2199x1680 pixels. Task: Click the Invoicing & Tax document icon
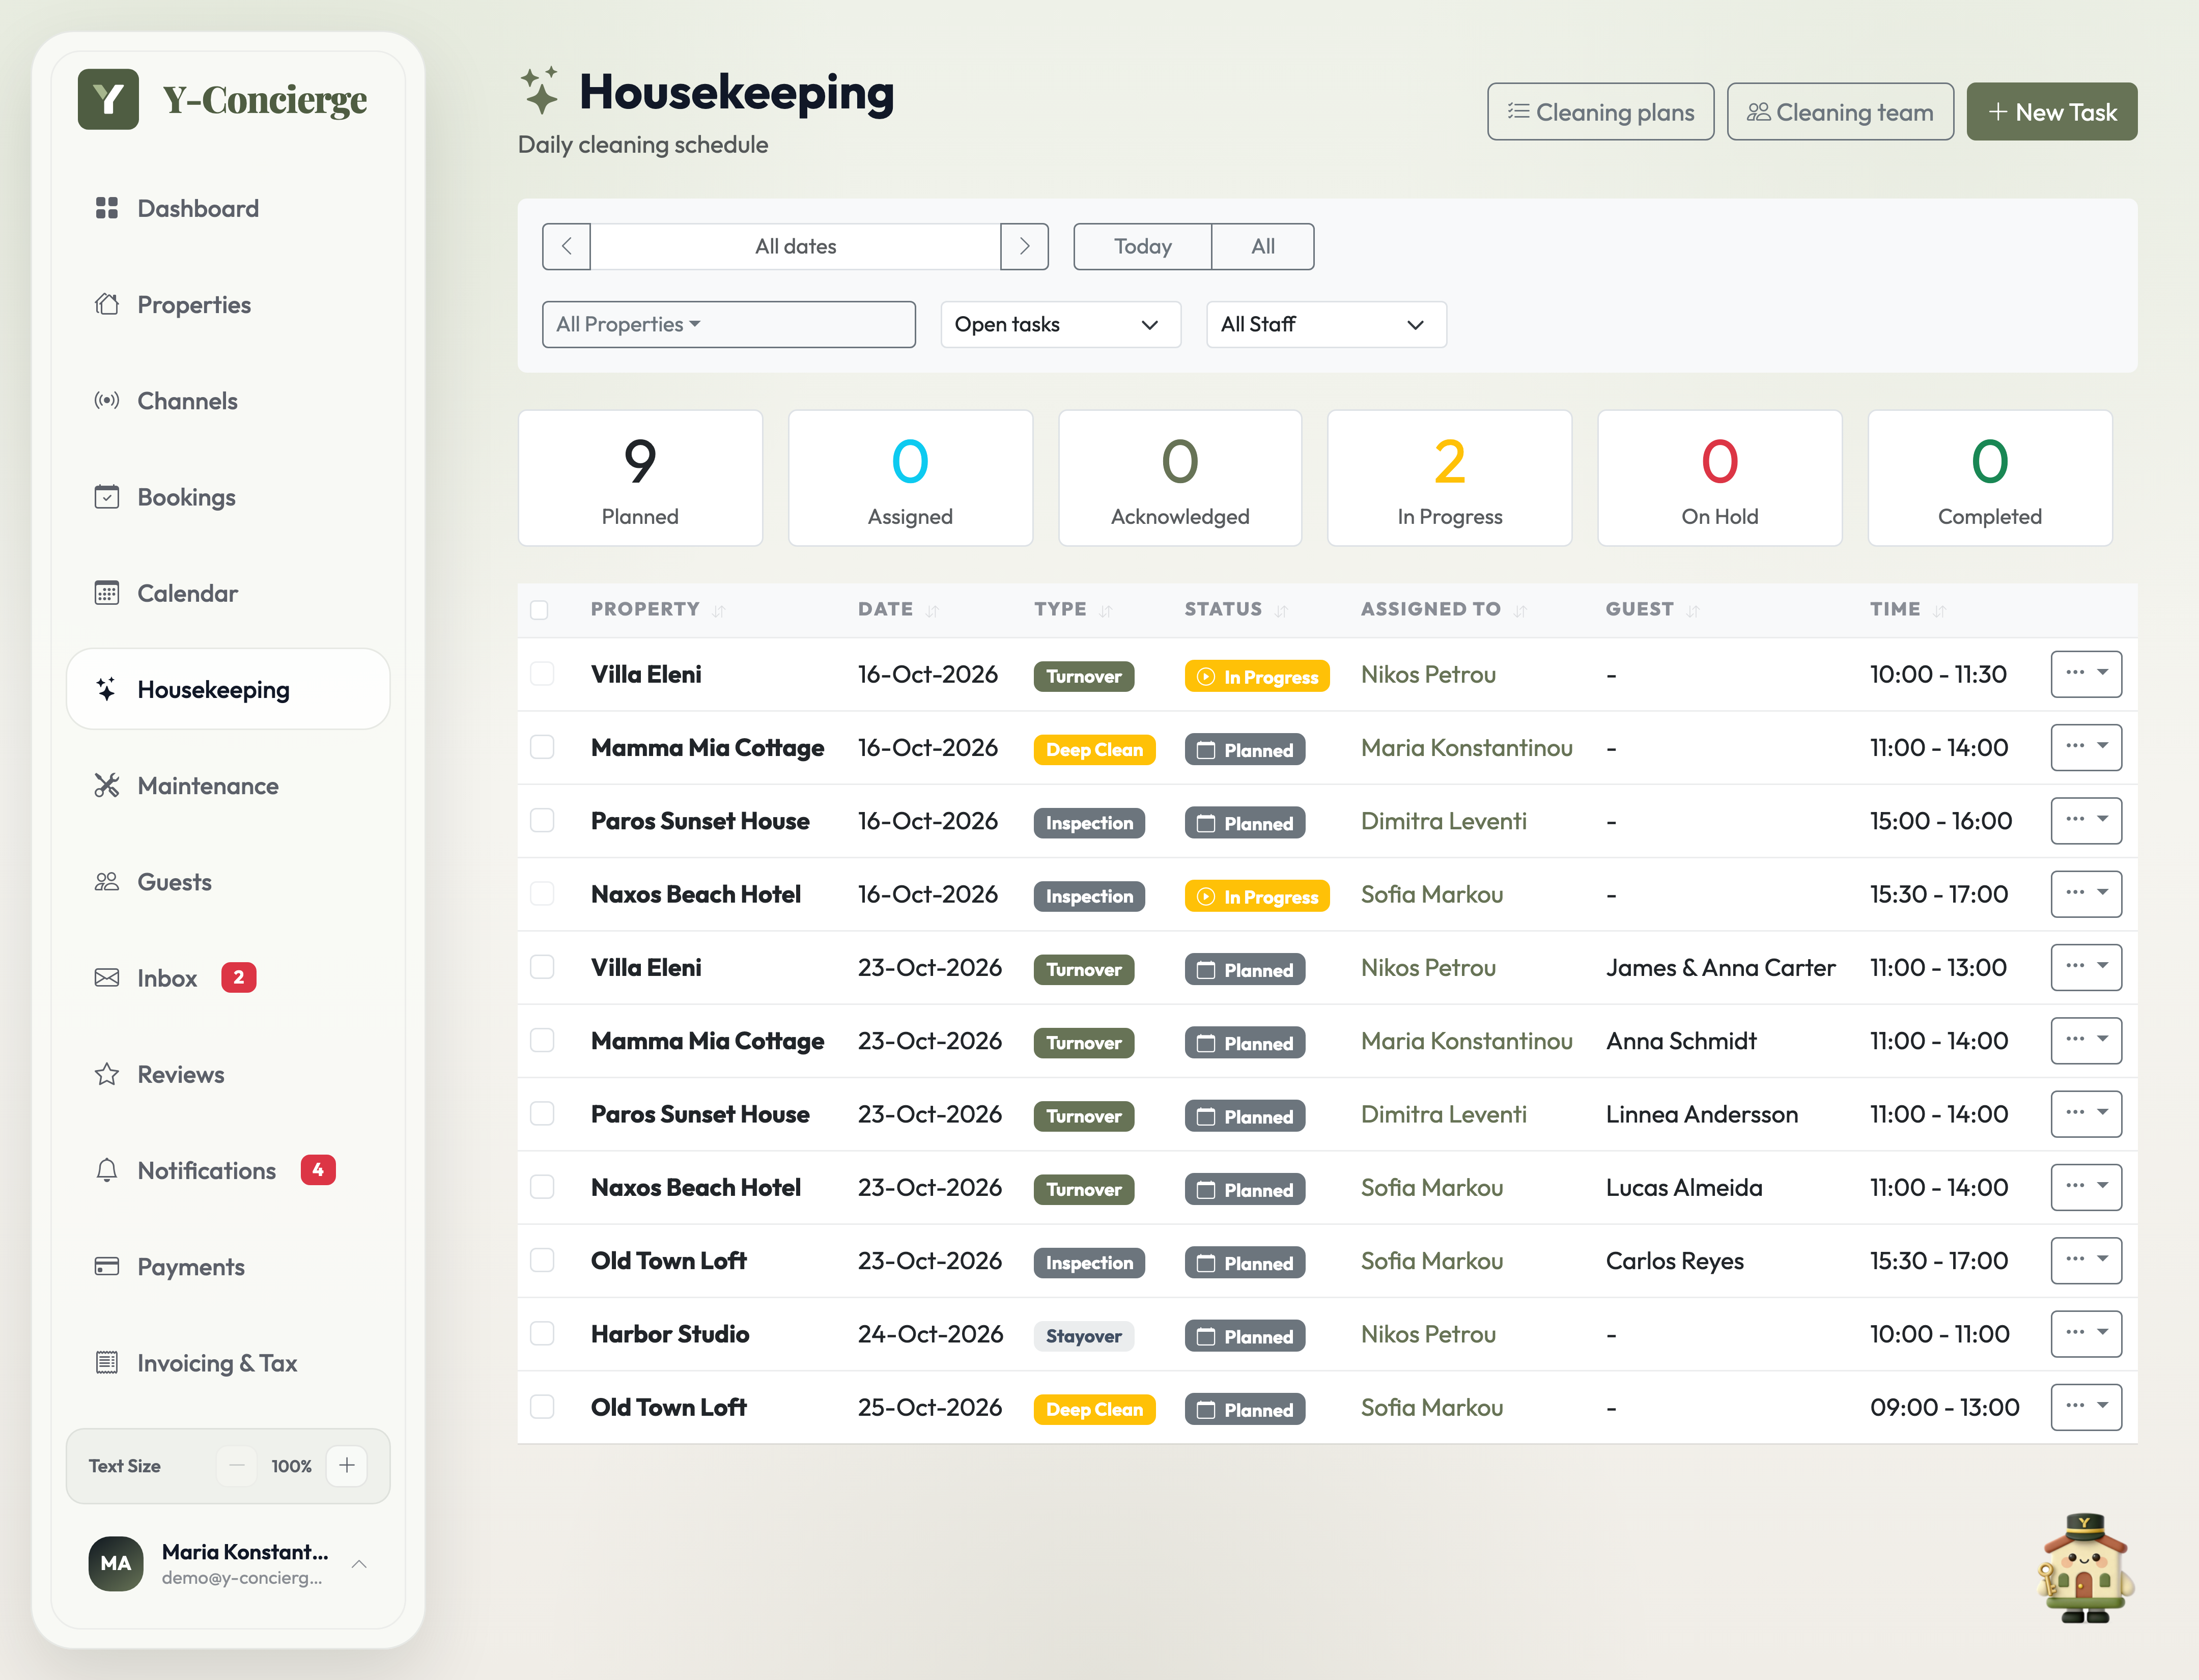pos(106,1362)
